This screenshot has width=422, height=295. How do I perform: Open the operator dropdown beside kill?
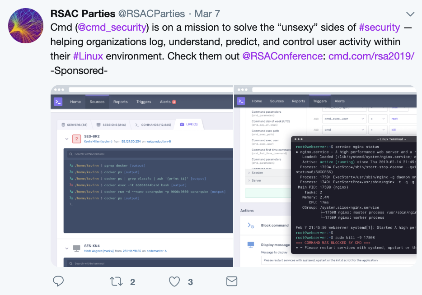coord(378,130)
